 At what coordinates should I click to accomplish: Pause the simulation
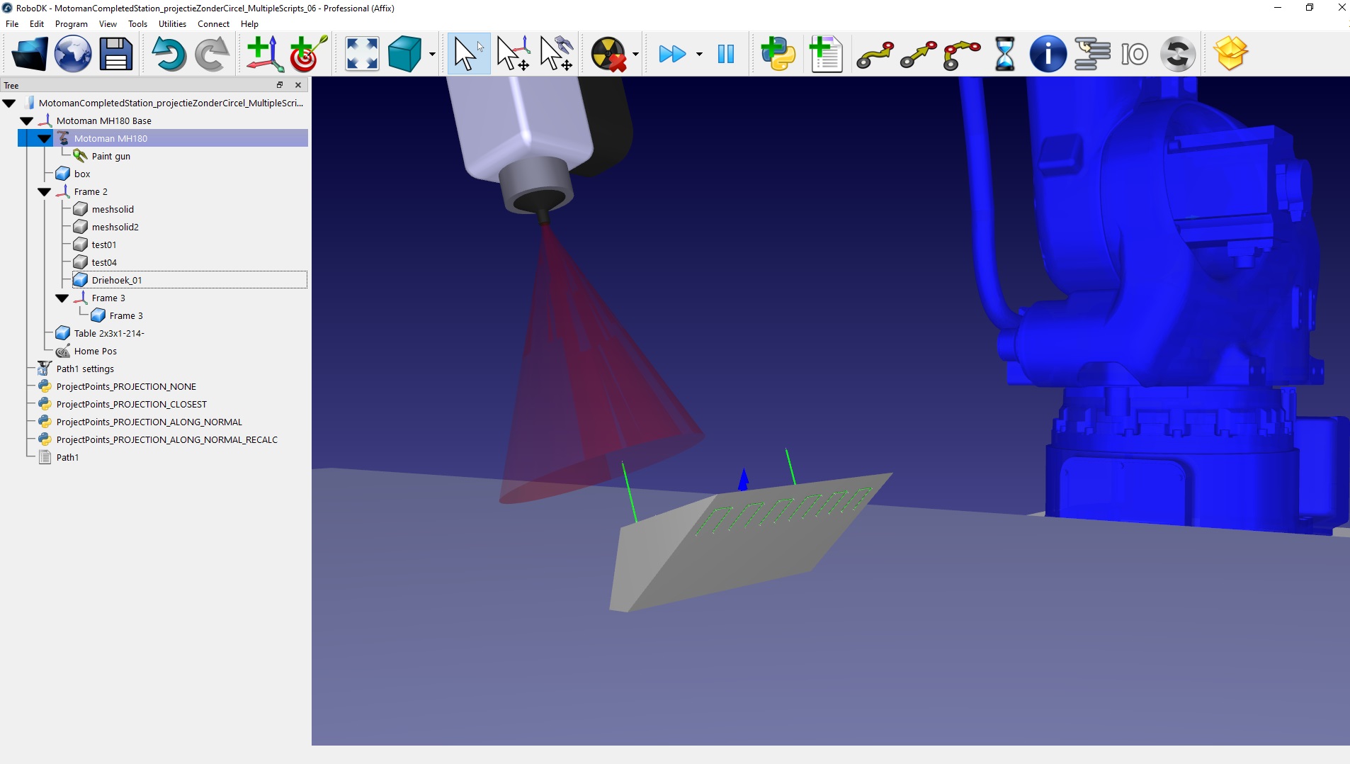click(726, 54)
